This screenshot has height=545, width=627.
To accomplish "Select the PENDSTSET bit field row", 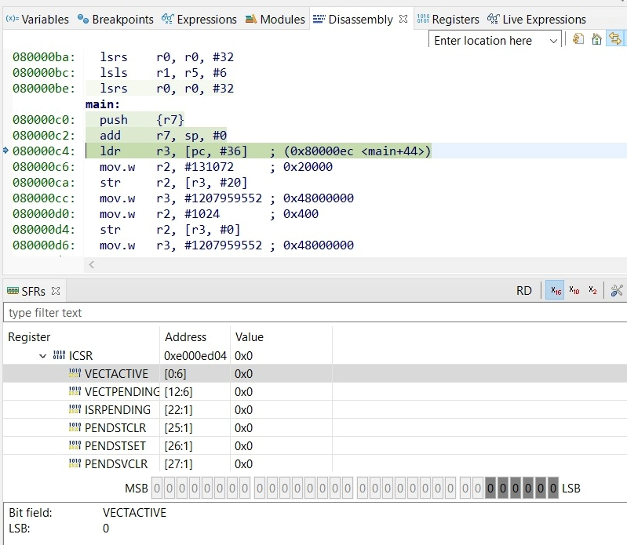I will tap(315, 445).
